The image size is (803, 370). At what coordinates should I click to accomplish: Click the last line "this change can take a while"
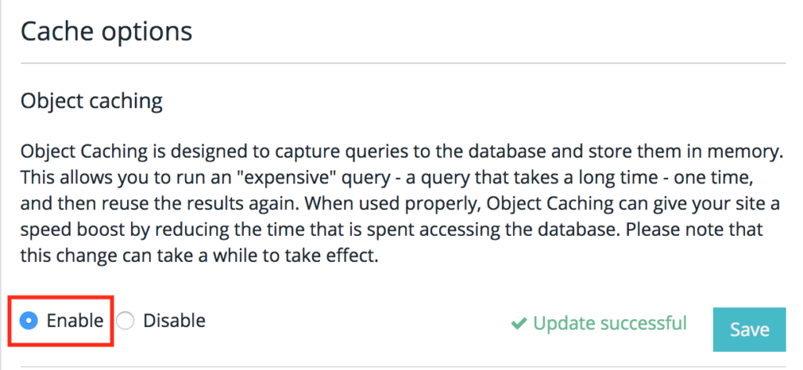coord(199,255)
